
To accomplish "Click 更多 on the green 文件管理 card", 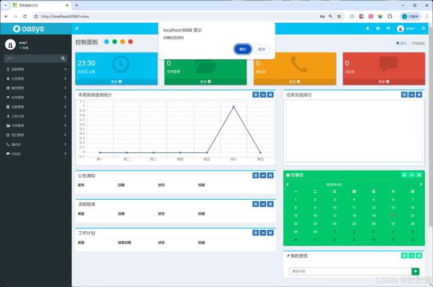I will pos(206,82).
